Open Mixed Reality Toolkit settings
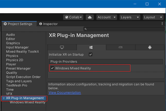166x111 pixels. [x=22, y=52]
